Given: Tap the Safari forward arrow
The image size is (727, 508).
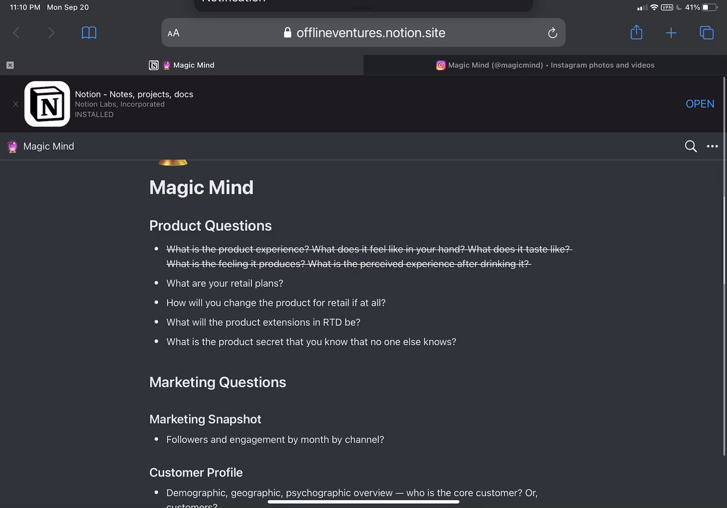Looking at the screenshot, I should [x=51, y=33].
